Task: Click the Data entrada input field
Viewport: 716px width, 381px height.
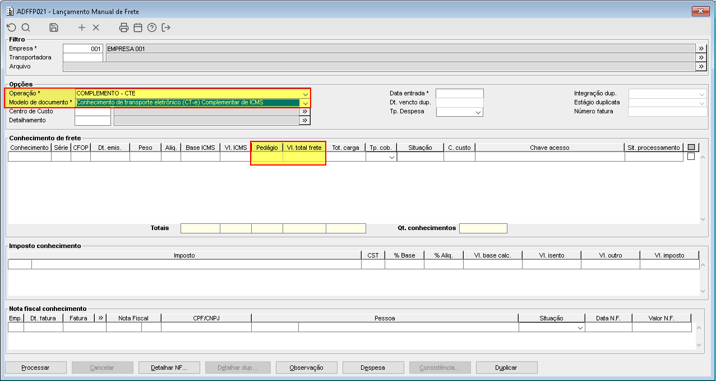Action: [460, 94]
